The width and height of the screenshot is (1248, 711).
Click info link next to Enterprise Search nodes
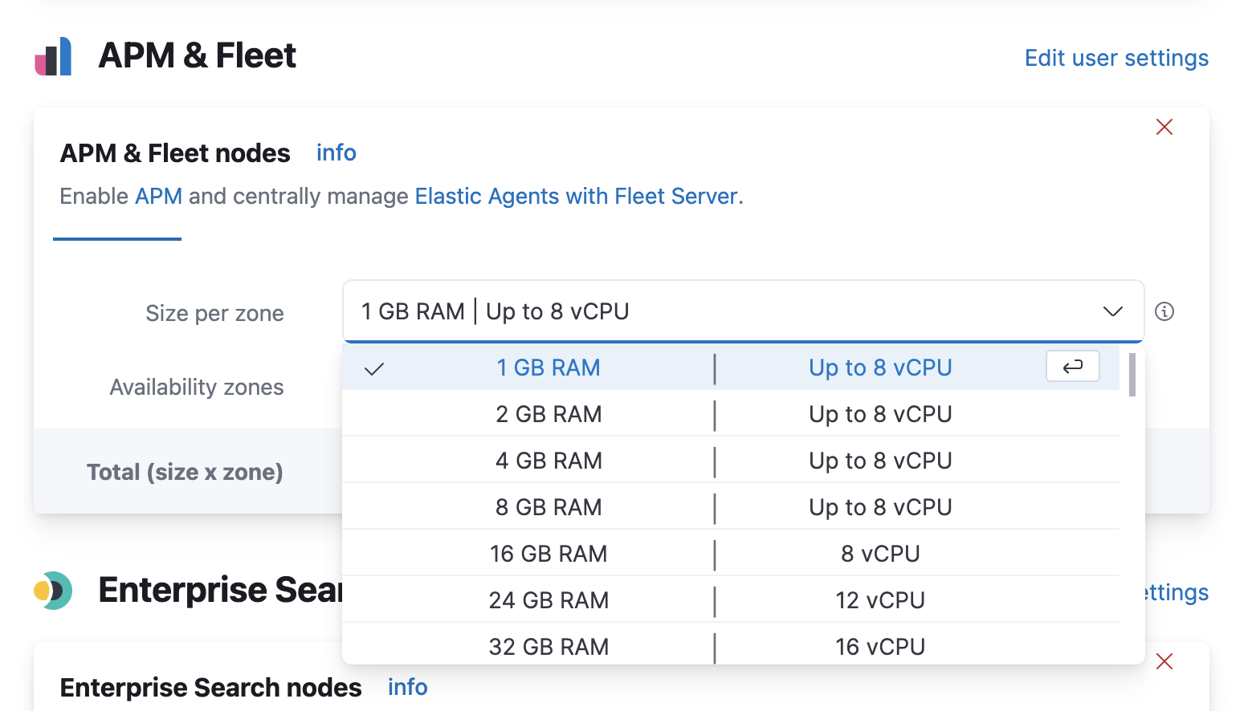[x=407, y=687]
